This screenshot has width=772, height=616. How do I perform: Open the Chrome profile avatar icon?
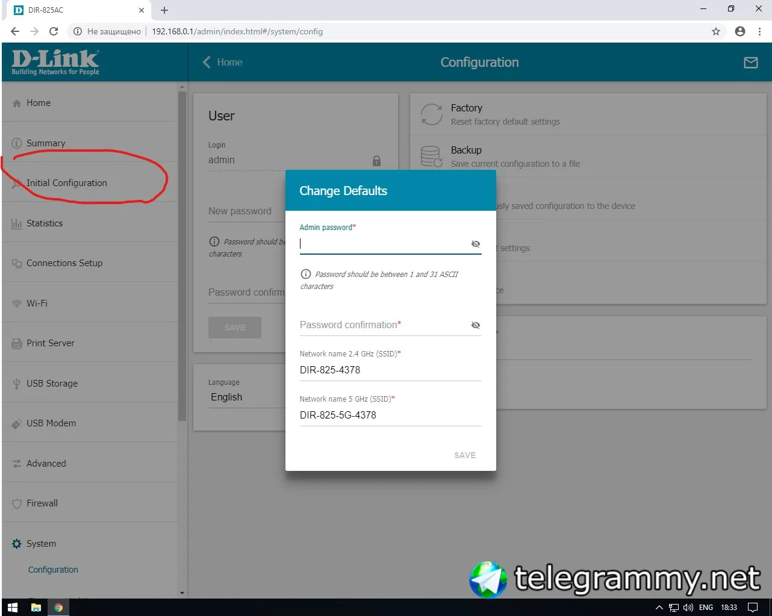740,31
